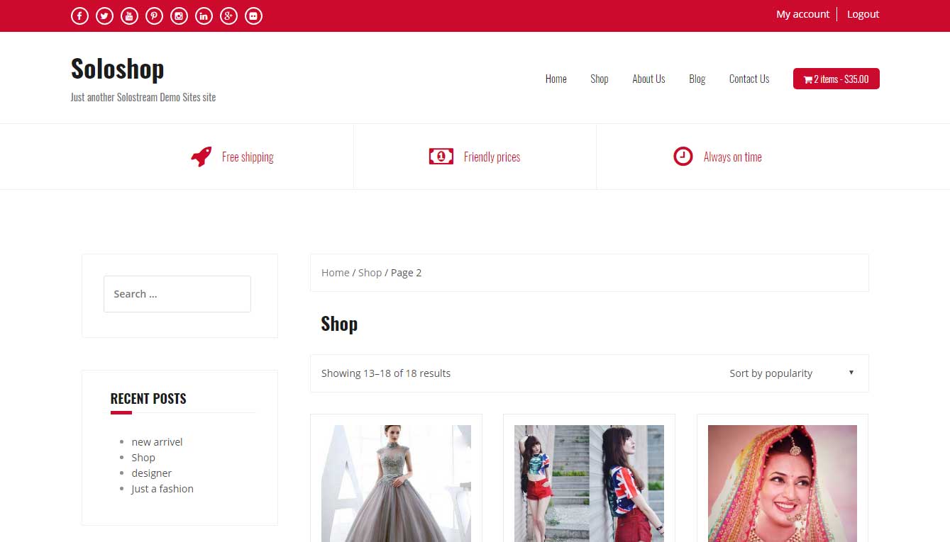The image size is (950, 542).
Task: Select Home in the navigation menu
Action: [556, 79]
